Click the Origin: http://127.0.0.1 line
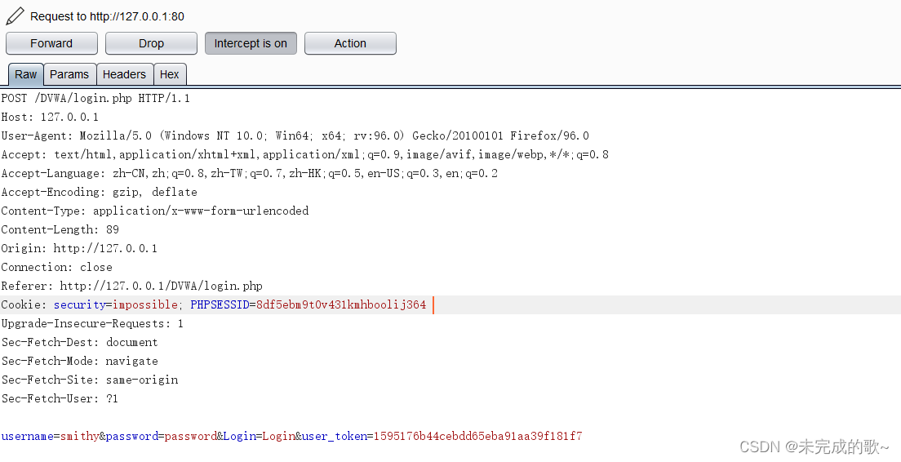 pos(79,248)
